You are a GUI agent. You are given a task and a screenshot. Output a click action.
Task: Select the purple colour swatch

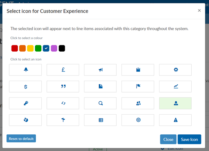(54, 48)
